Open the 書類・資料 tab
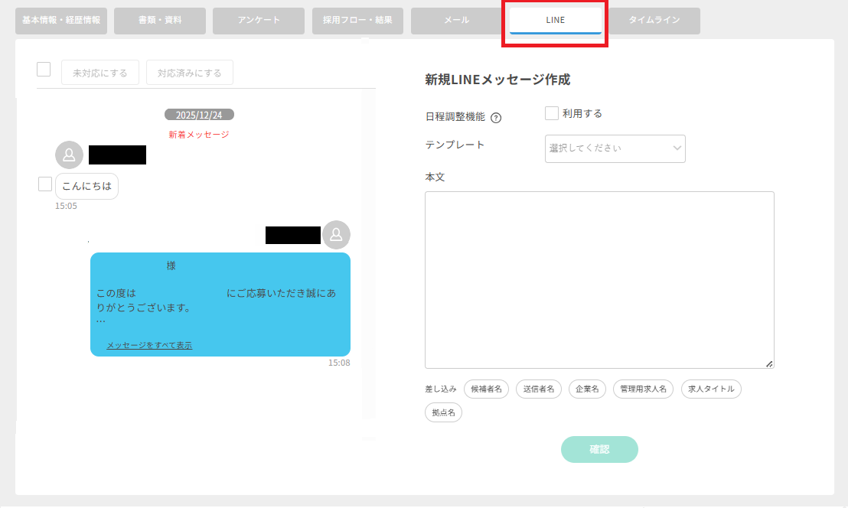Screen dimensions: 848x508 159,21
